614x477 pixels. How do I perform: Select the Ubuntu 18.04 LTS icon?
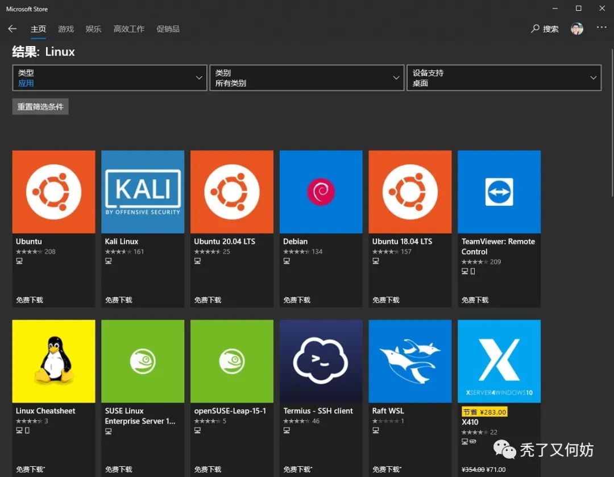[x=410, y=192]
